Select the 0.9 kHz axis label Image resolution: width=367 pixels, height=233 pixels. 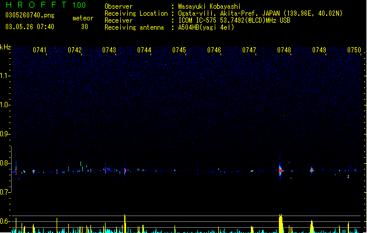(x=5, y=134)
